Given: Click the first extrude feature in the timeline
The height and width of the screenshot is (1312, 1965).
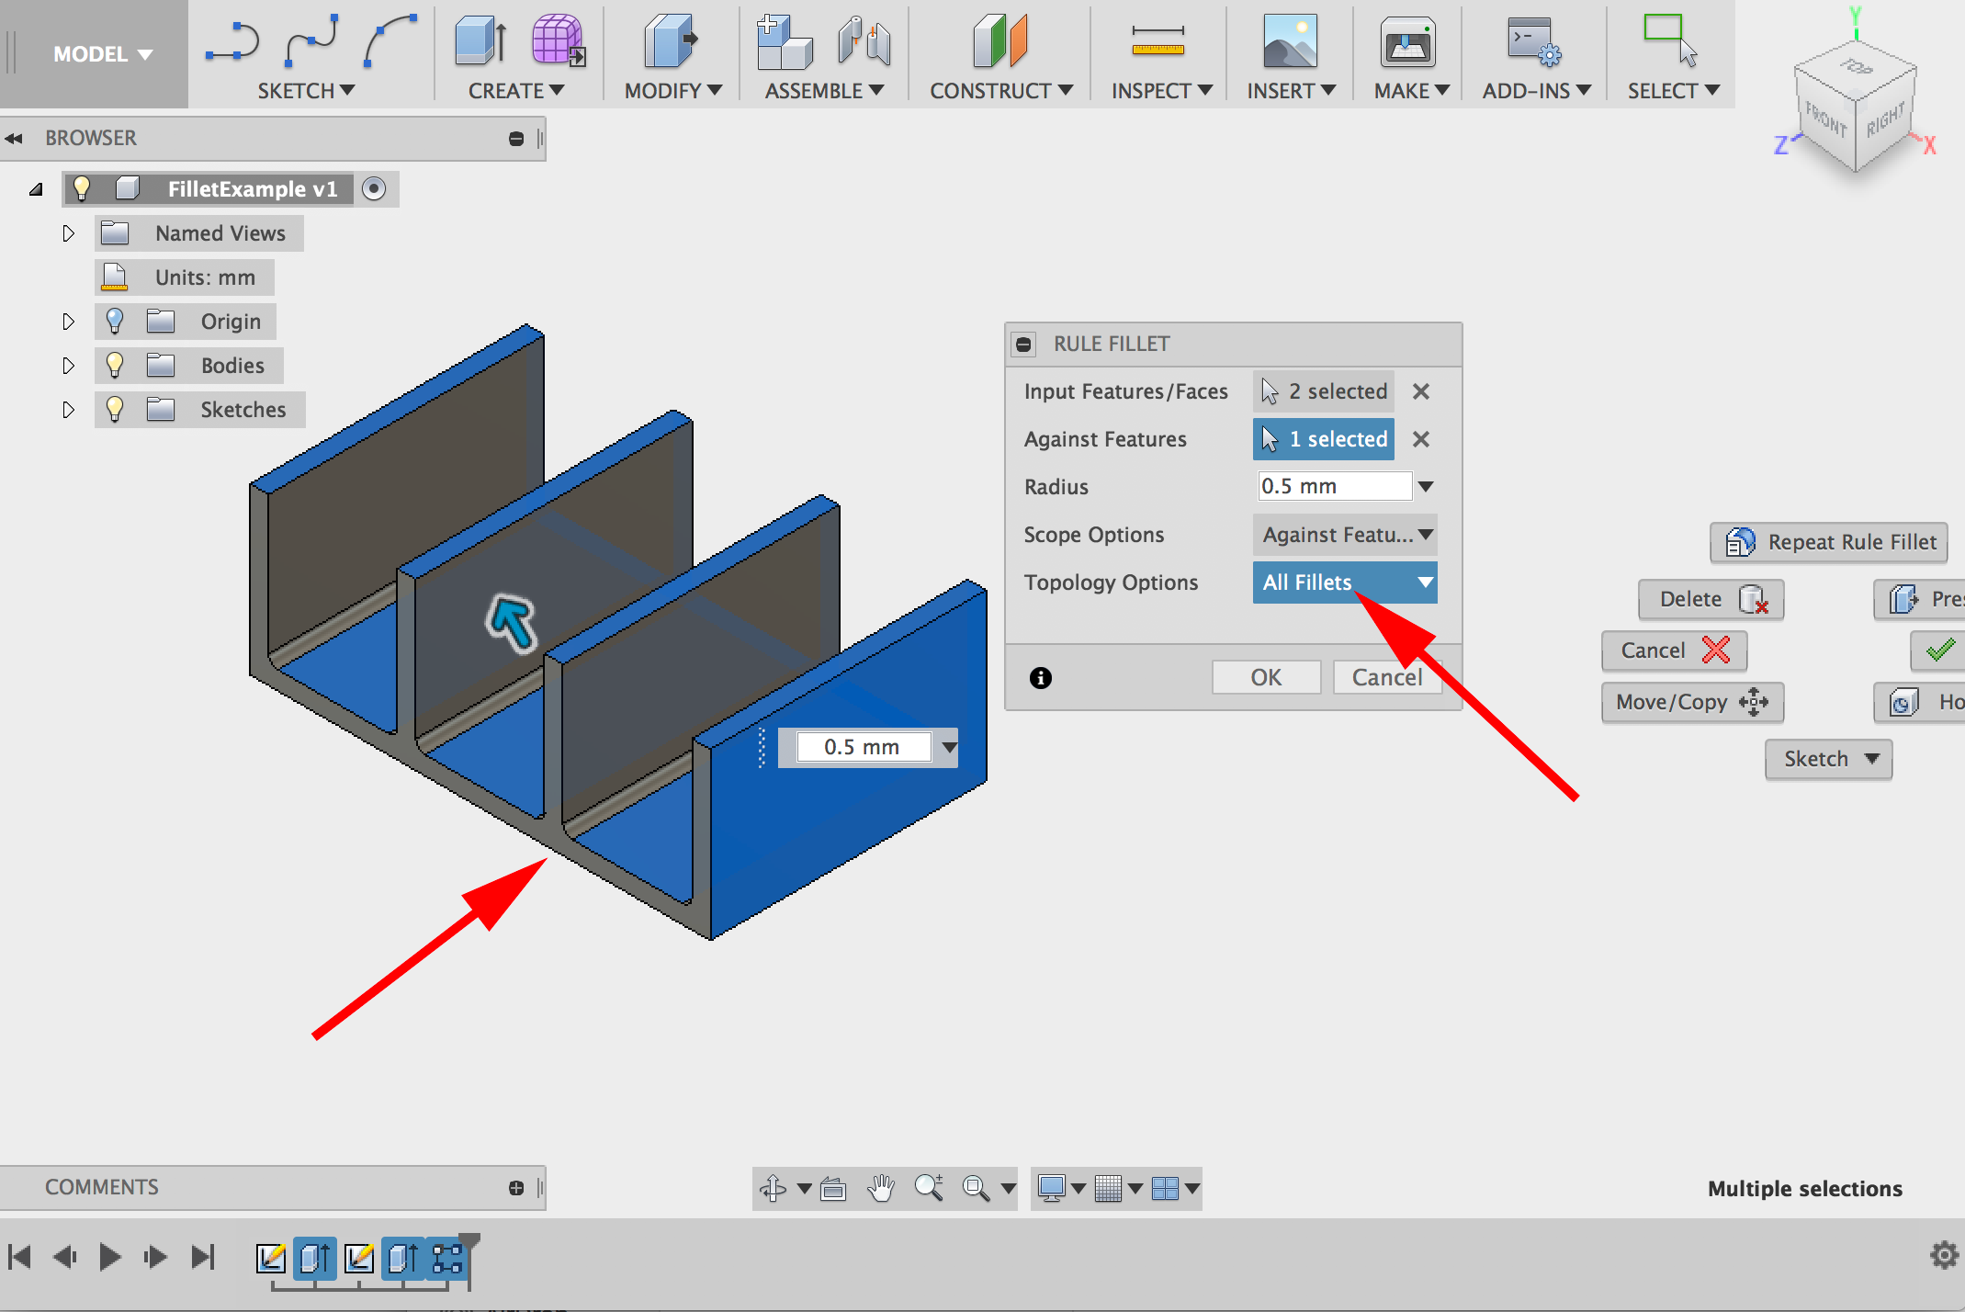Looking at the screenshot, I should coord(315,1257).
